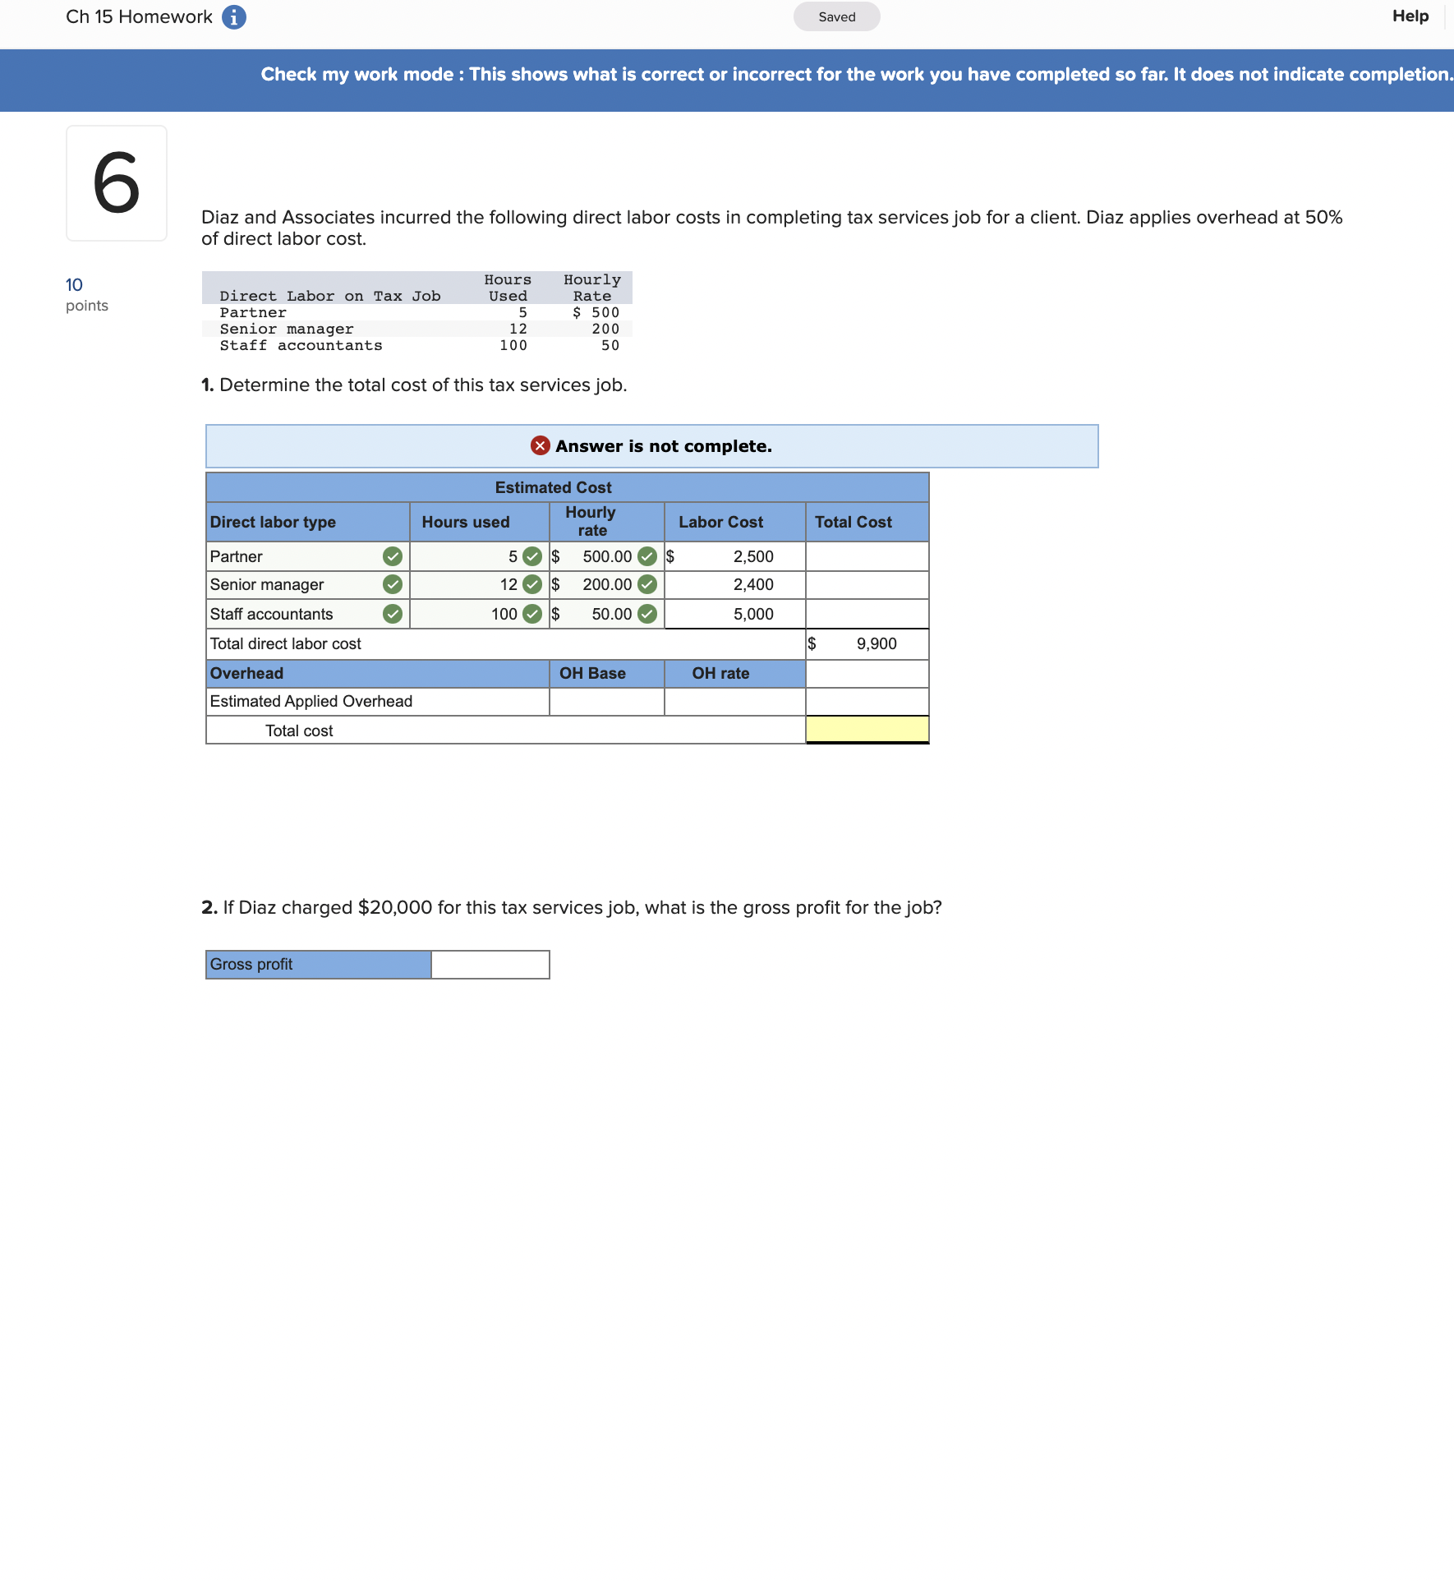Screen dimensions: 1454x1581
Task: Click the checkmark next to Partner's 5 hours
Action: 531,556
